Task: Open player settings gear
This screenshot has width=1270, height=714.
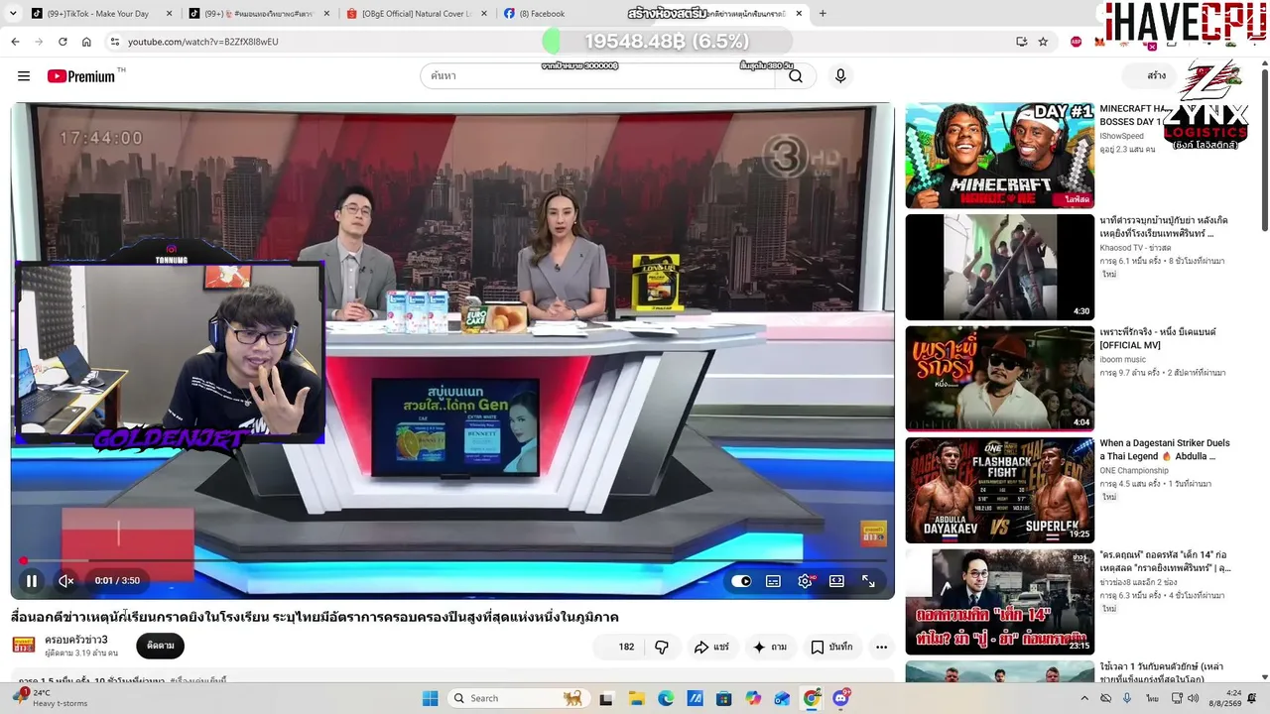Action: click(x=805, y=581)
